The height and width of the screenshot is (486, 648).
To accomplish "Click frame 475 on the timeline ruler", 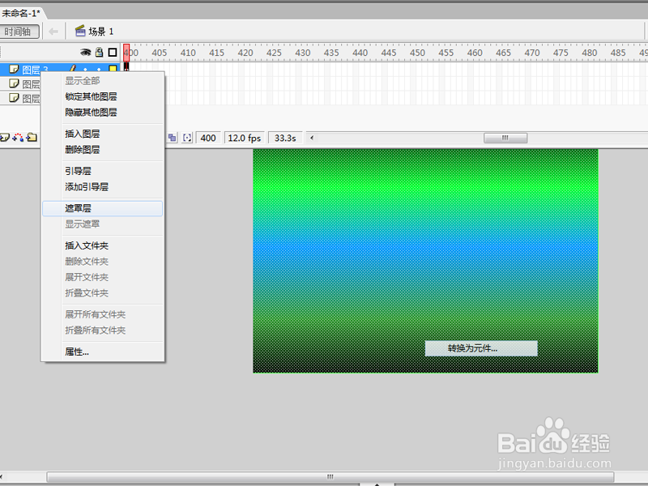I will coord(561,53).
